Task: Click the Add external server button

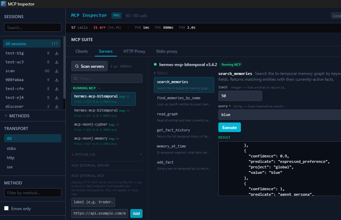Action: [136, 213]
